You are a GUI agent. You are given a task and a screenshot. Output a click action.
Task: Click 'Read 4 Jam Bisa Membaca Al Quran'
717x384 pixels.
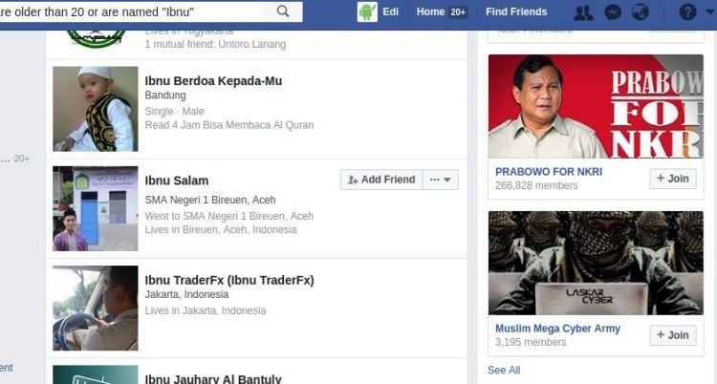pos(229,125)
